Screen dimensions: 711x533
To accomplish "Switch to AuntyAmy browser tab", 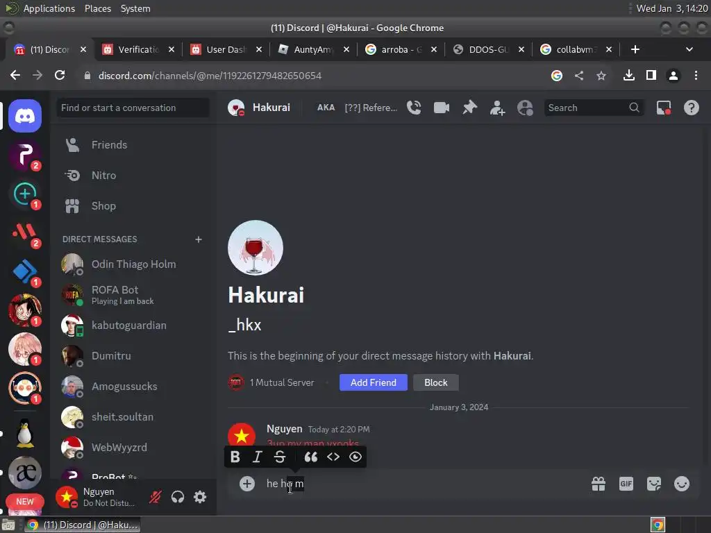I will [314, 49].
